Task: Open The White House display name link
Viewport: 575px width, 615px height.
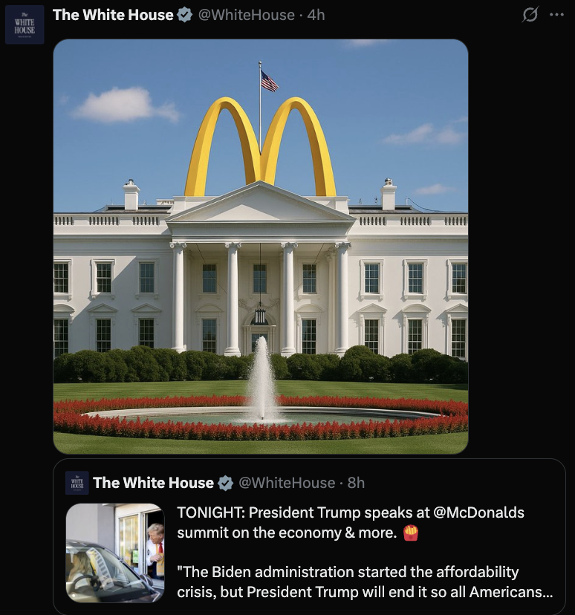Action: tap(113, 15)
